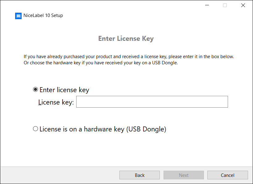
Task: Click the hardware key option label text
Action: tap(103, 129)
